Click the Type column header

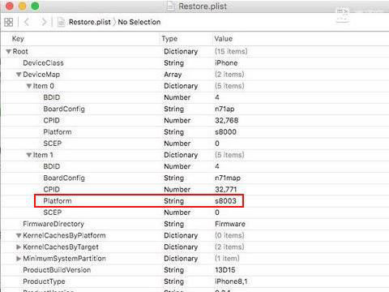pyautogui.click(x=169, y=39)
